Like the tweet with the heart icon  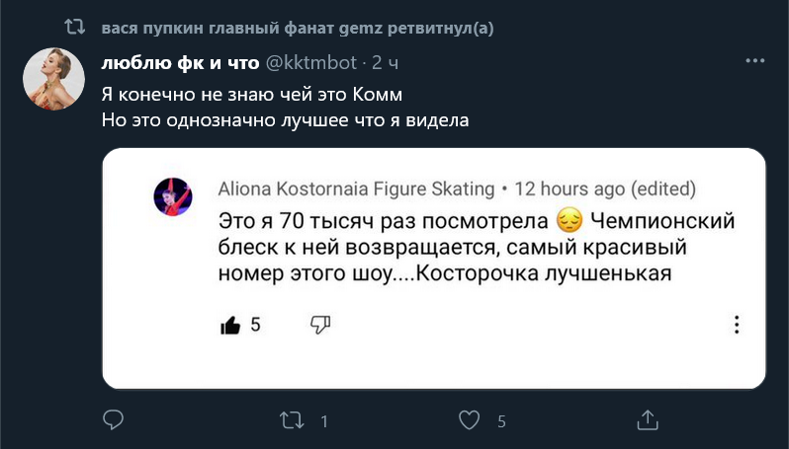click(471, 420)
